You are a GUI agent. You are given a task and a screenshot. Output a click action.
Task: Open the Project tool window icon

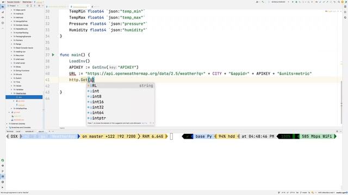pyautogui.click(x=3, y=6)
